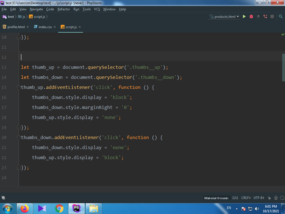Open the UTF-8 file encoding selector

coord(259,198)
